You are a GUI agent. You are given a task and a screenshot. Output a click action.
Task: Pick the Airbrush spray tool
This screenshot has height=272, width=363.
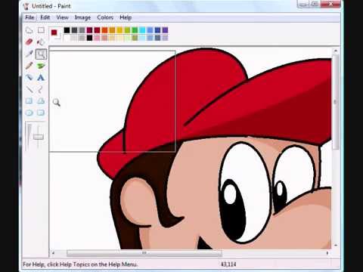[x=29, y=77]
